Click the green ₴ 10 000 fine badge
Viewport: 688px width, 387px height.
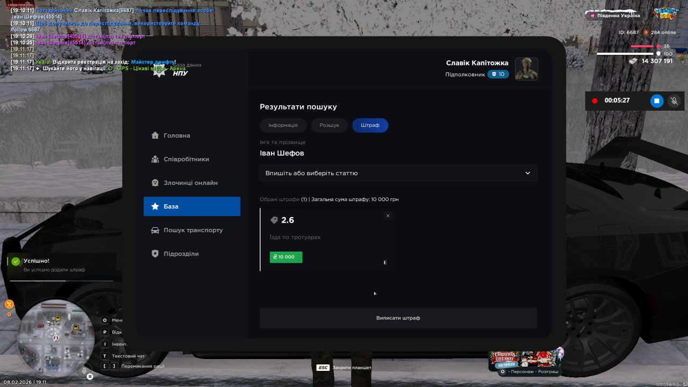[286, 257]
